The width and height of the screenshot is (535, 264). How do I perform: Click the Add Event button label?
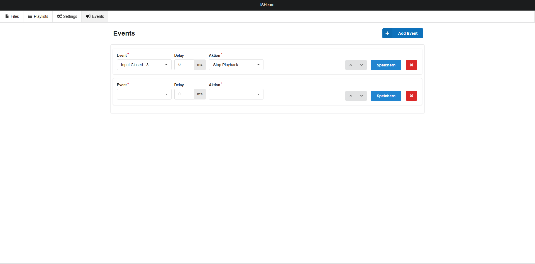click(408, 33)
